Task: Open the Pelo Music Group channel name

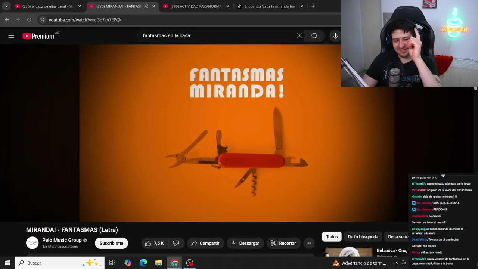Action: [x=62, y=240]
